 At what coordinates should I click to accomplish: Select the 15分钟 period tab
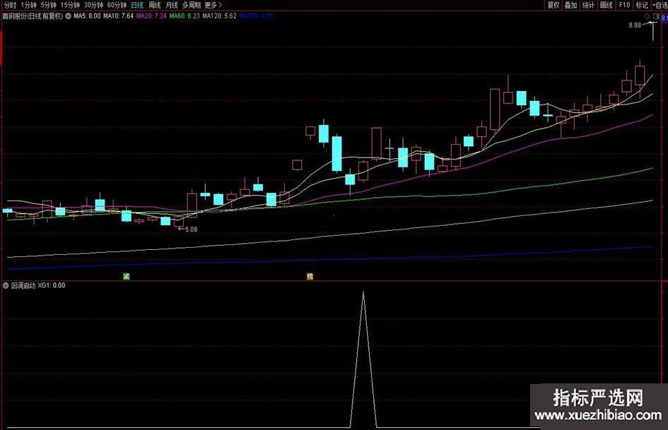click(x=70, y=5)
